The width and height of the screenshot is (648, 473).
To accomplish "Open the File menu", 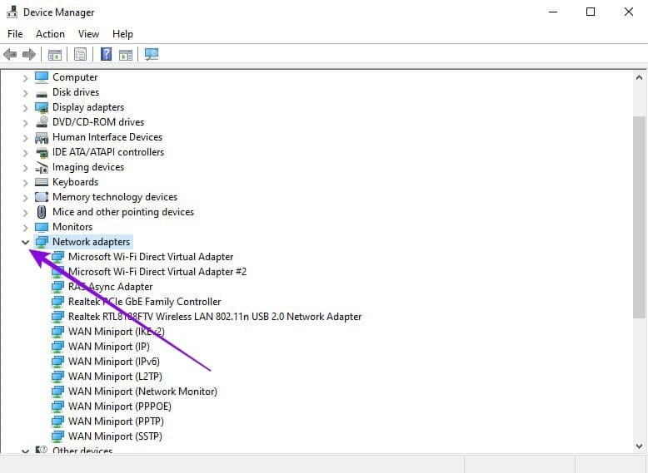I will pos(15,34).
